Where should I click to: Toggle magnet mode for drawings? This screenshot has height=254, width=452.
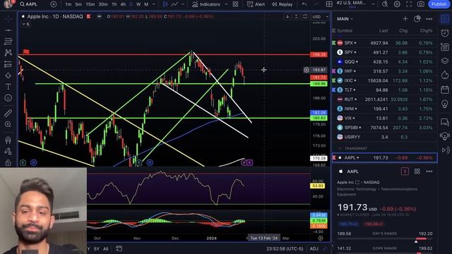[8, 140]
